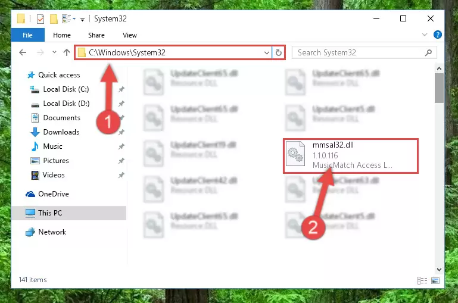458x303 pixels.
Task: Click the pin icon beside Videos
Action: 121,175
